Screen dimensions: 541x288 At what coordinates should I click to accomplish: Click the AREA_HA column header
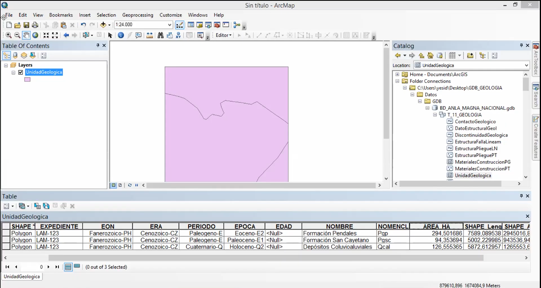coord(436,226)
